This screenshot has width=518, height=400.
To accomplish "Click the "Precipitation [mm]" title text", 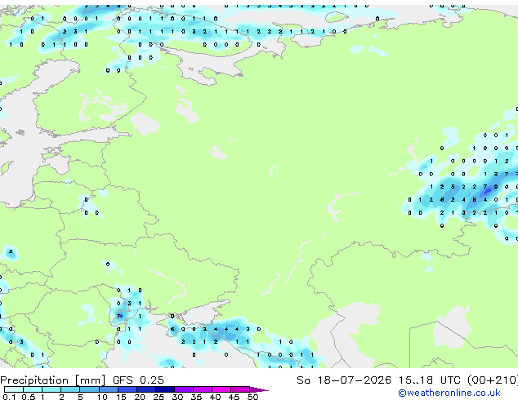I will [x=53, y=380].
